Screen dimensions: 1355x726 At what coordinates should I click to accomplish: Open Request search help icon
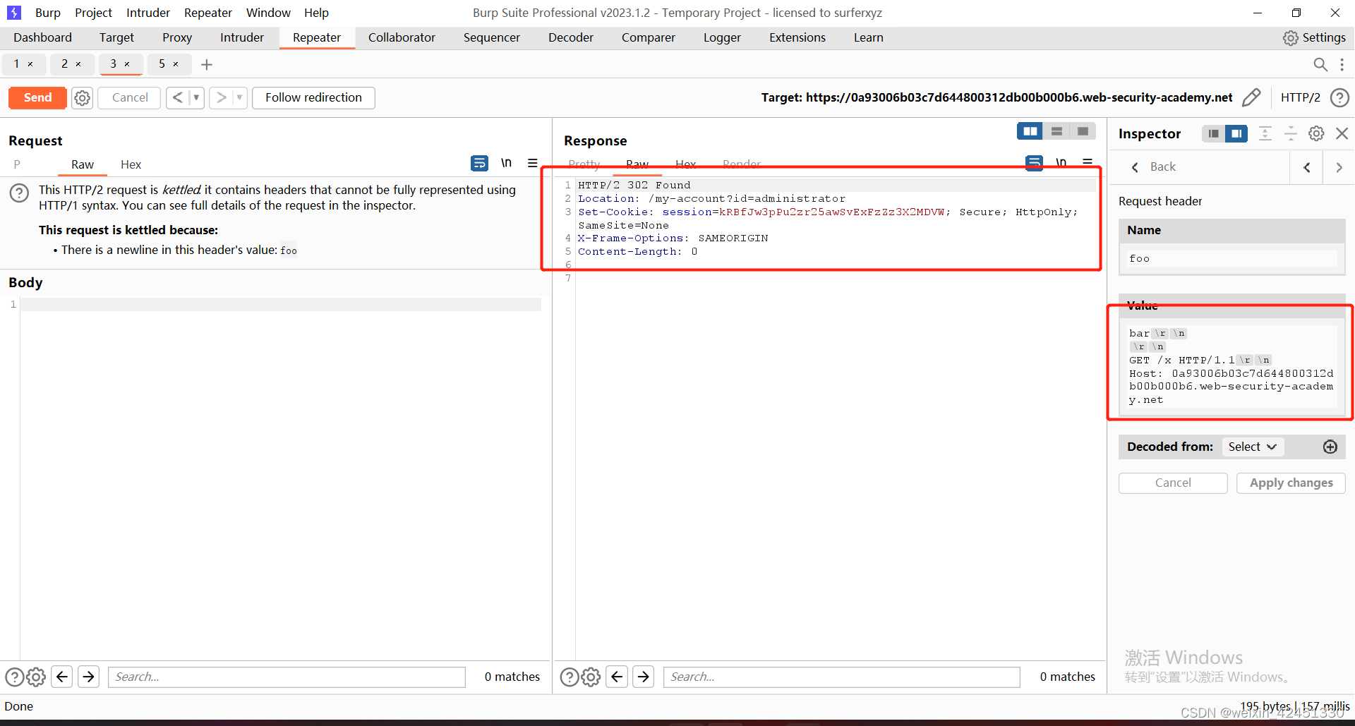click(x=15, y=677)
